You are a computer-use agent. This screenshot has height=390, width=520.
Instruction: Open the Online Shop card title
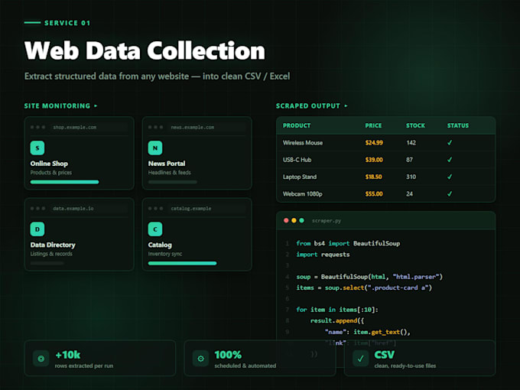(x=49, y=164)
